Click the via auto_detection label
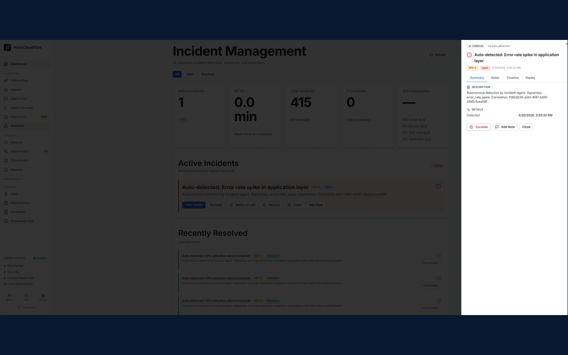The width and height of the screenshot is (568, 355). pos(499,46)
